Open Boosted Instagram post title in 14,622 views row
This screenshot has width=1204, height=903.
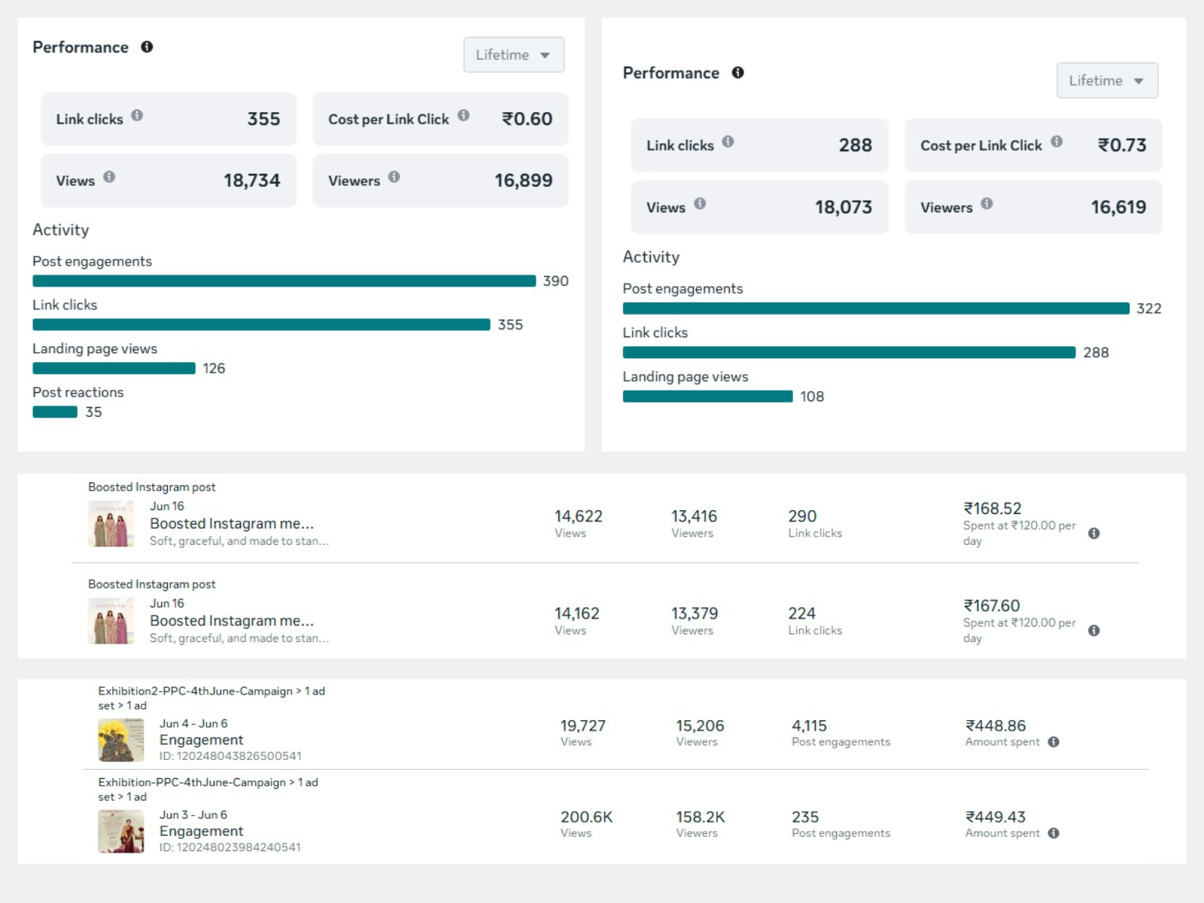coord(232,524)
